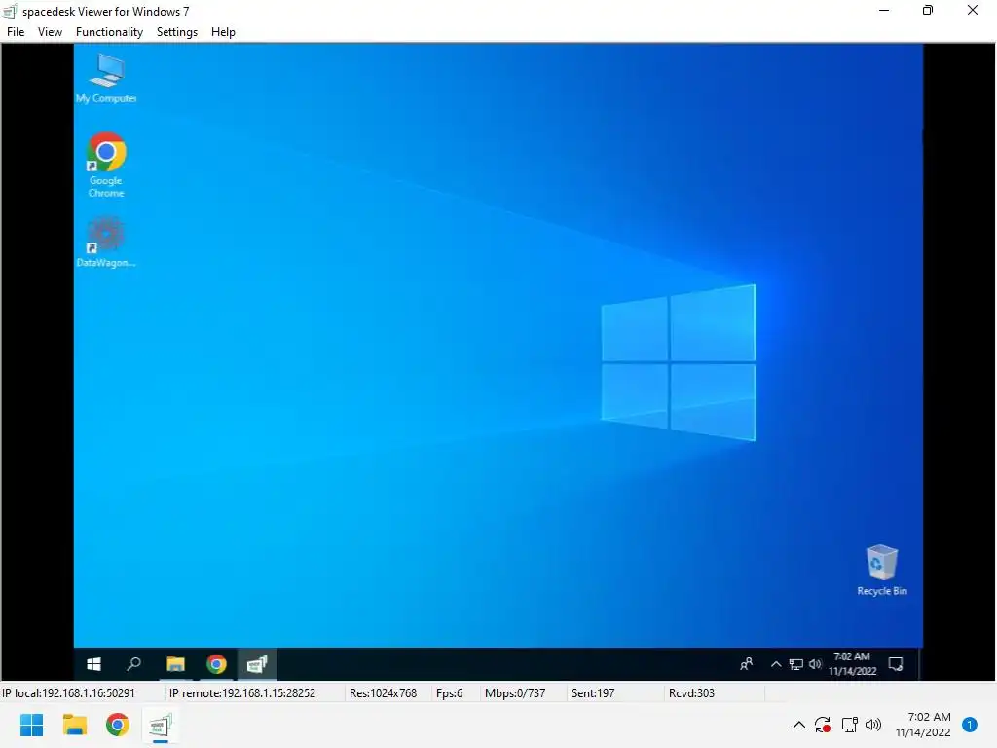This screenshot has height=748, width=997.
Task: Expand hidden icons in remote system tray
Action: point(776,664)
